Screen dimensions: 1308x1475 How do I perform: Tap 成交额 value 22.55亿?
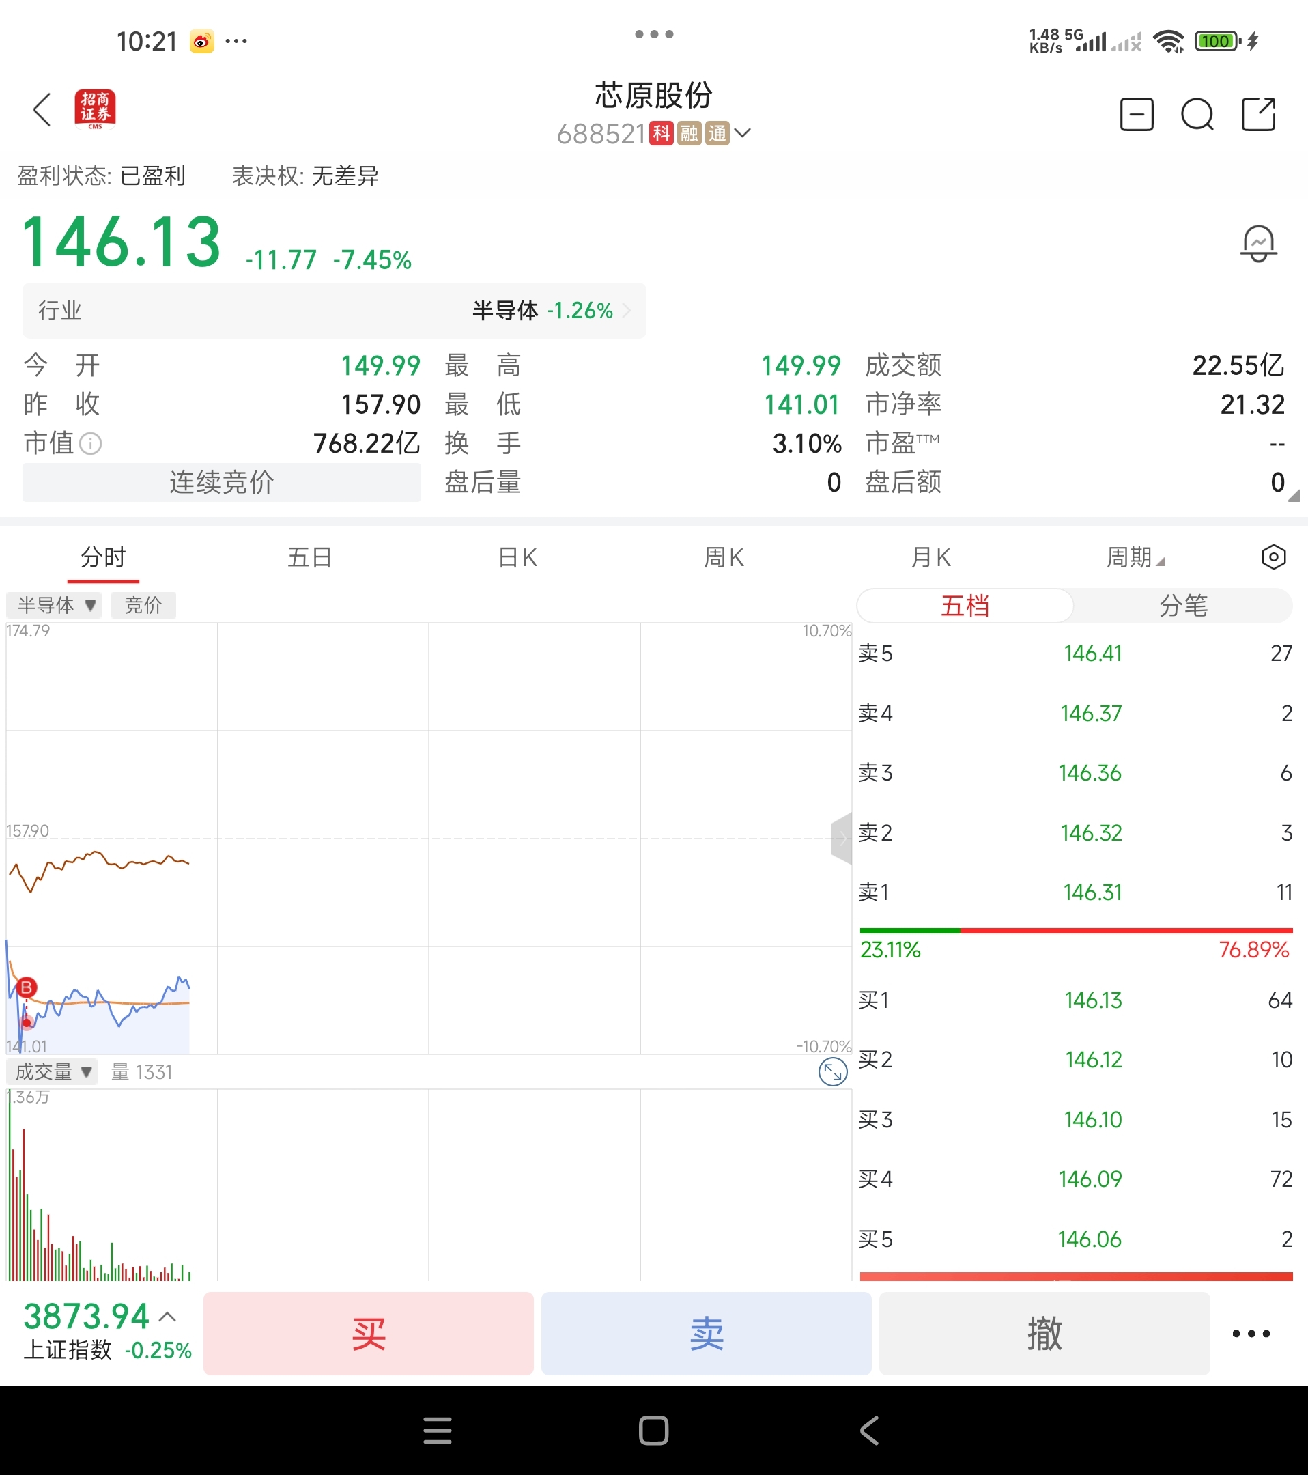click(1238, 365)
